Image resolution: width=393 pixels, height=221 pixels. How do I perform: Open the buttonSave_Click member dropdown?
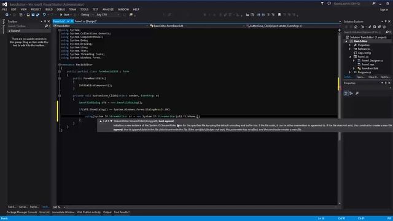point(292,26)
